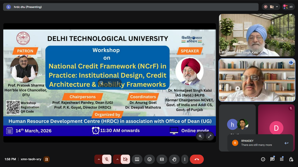The image size is (298, 167).
Task: Toggle closed captions button
Action: click(162, 159)
